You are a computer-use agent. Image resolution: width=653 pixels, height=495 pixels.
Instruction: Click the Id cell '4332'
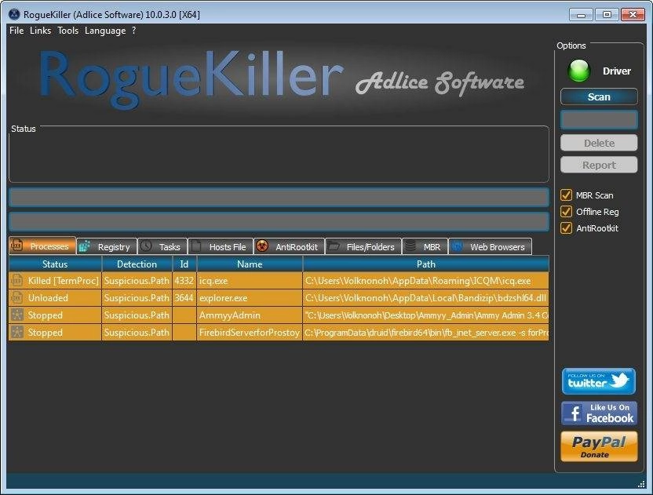coord(184,281)
